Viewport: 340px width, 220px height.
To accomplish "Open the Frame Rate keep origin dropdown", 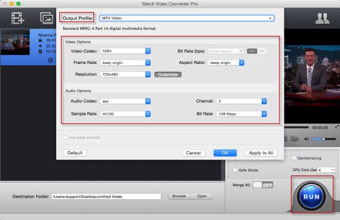I will (125, 63).
